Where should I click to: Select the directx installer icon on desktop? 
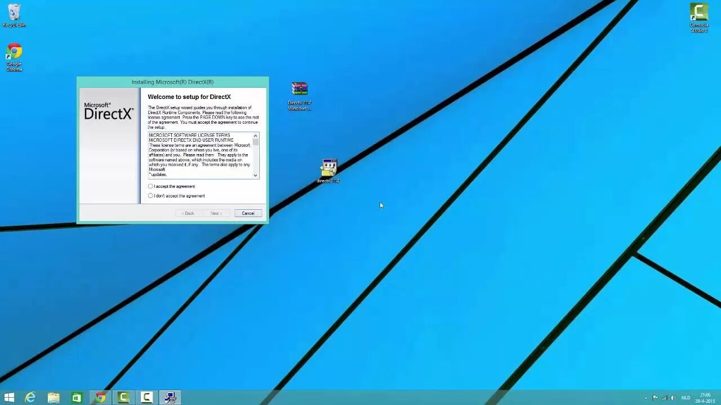click(328, 171)
